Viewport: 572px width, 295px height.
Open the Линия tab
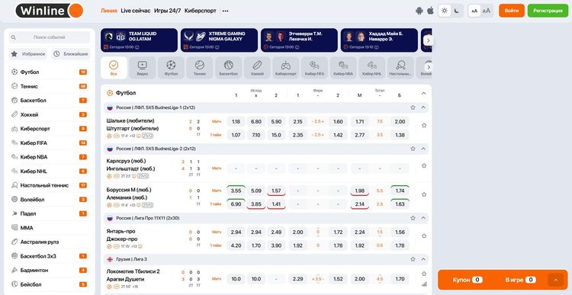[x=109, y=11]
